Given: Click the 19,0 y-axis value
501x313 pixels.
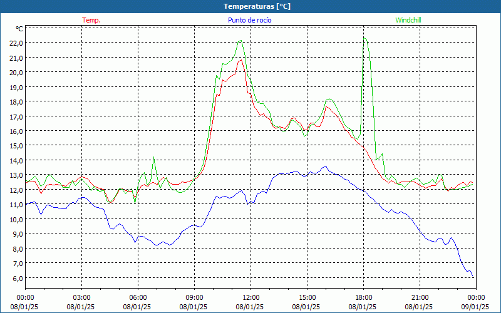Looking at the screenshot, I should 16,87.
